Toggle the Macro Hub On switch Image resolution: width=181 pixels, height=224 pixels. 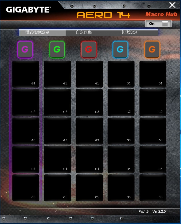tap(158, 24)
